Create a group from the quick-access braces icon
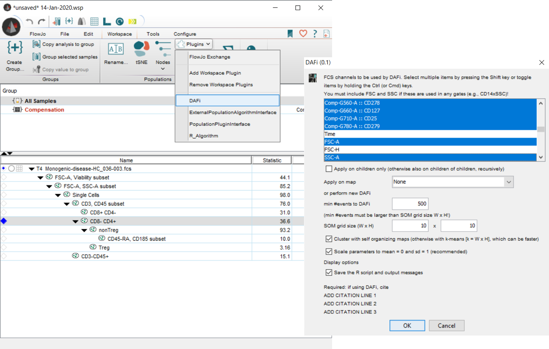 (69, 21)
